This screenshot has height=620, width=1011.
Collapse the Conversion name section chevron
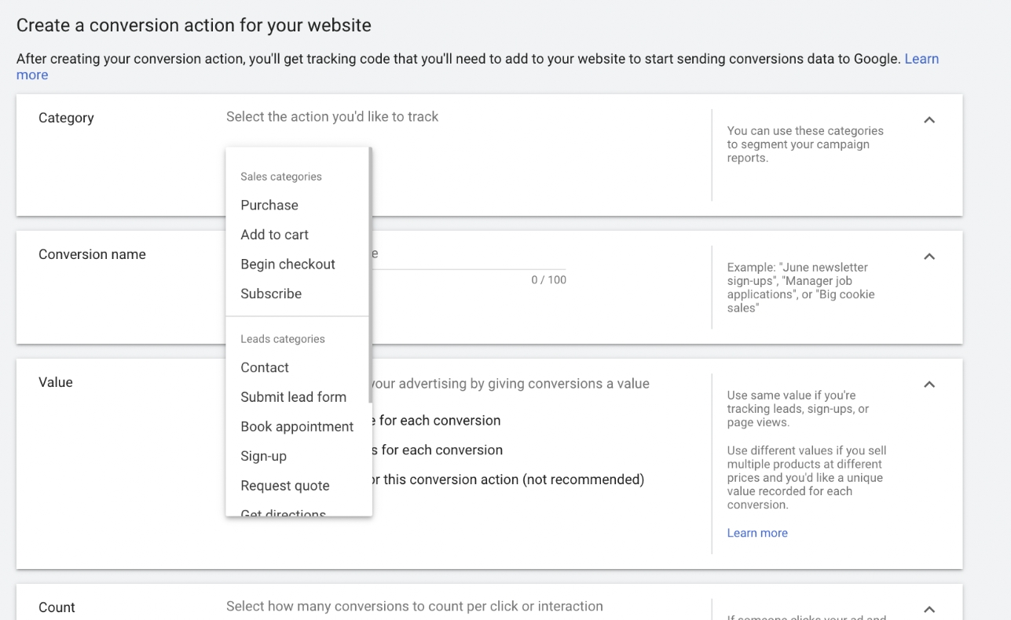point(929,257)
